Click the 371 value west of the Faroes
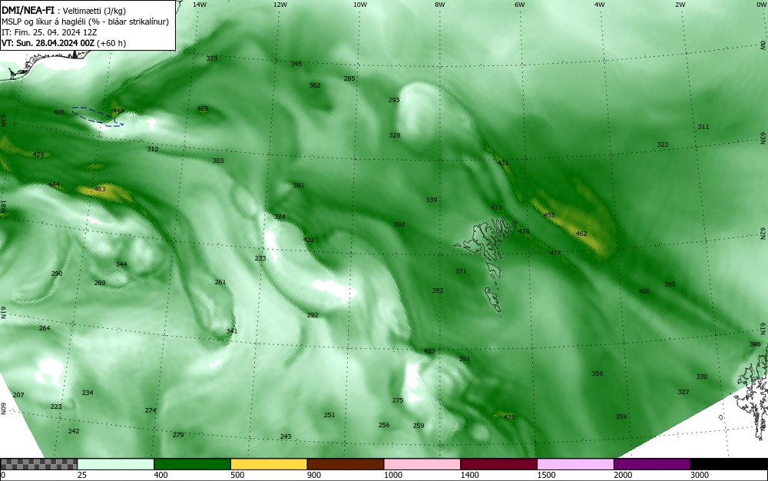This screenshot has width=768, height=481. click(460, 271)
